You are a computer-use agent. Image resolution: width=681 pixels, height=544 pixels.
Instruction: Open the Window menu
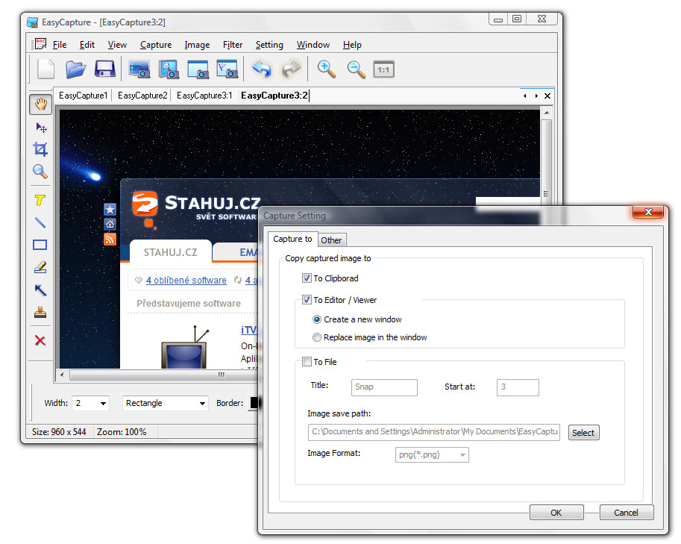313,45
